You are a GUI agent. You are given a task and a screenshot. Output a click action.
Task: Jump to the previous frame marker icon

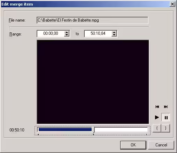pos(157,107)
